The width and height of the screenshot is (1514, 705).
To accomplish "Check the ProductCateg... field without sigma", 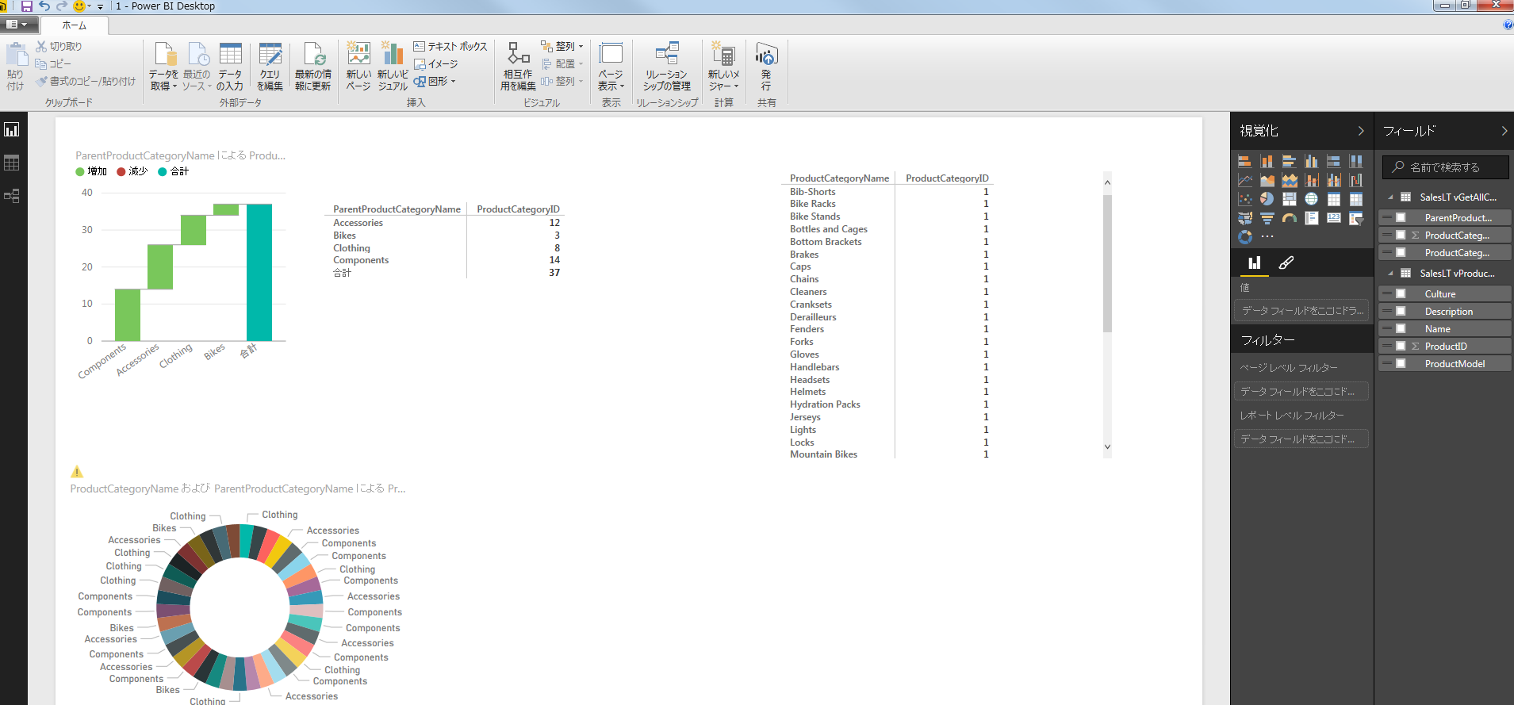I will pos(1401,252).
